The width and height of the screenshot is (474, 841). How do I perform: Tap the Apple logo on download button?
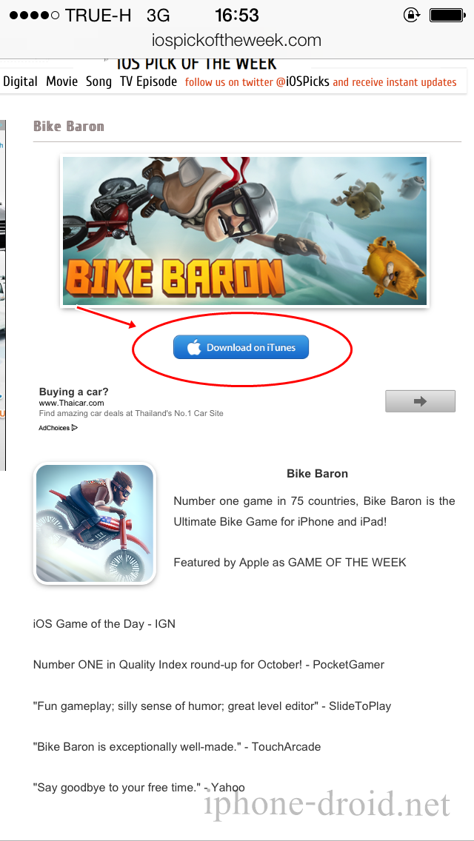(x=194, y=347)
